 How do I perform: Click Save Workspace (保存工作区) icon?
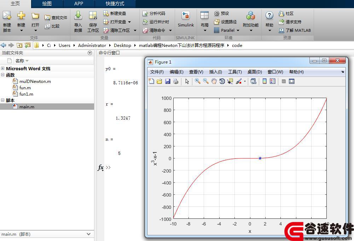pos(93,15)
